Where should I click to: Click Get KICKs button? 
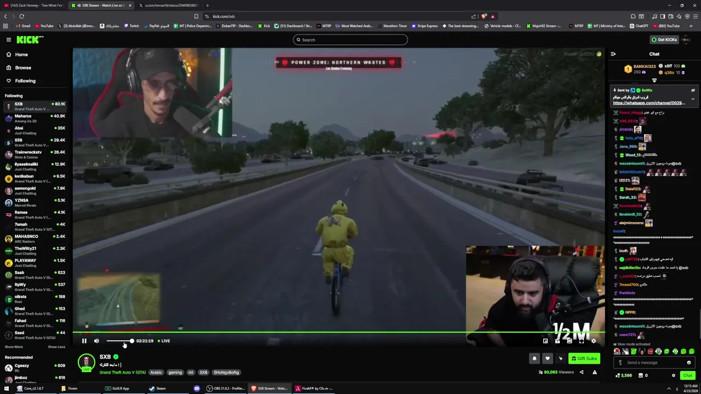(664, 39)
